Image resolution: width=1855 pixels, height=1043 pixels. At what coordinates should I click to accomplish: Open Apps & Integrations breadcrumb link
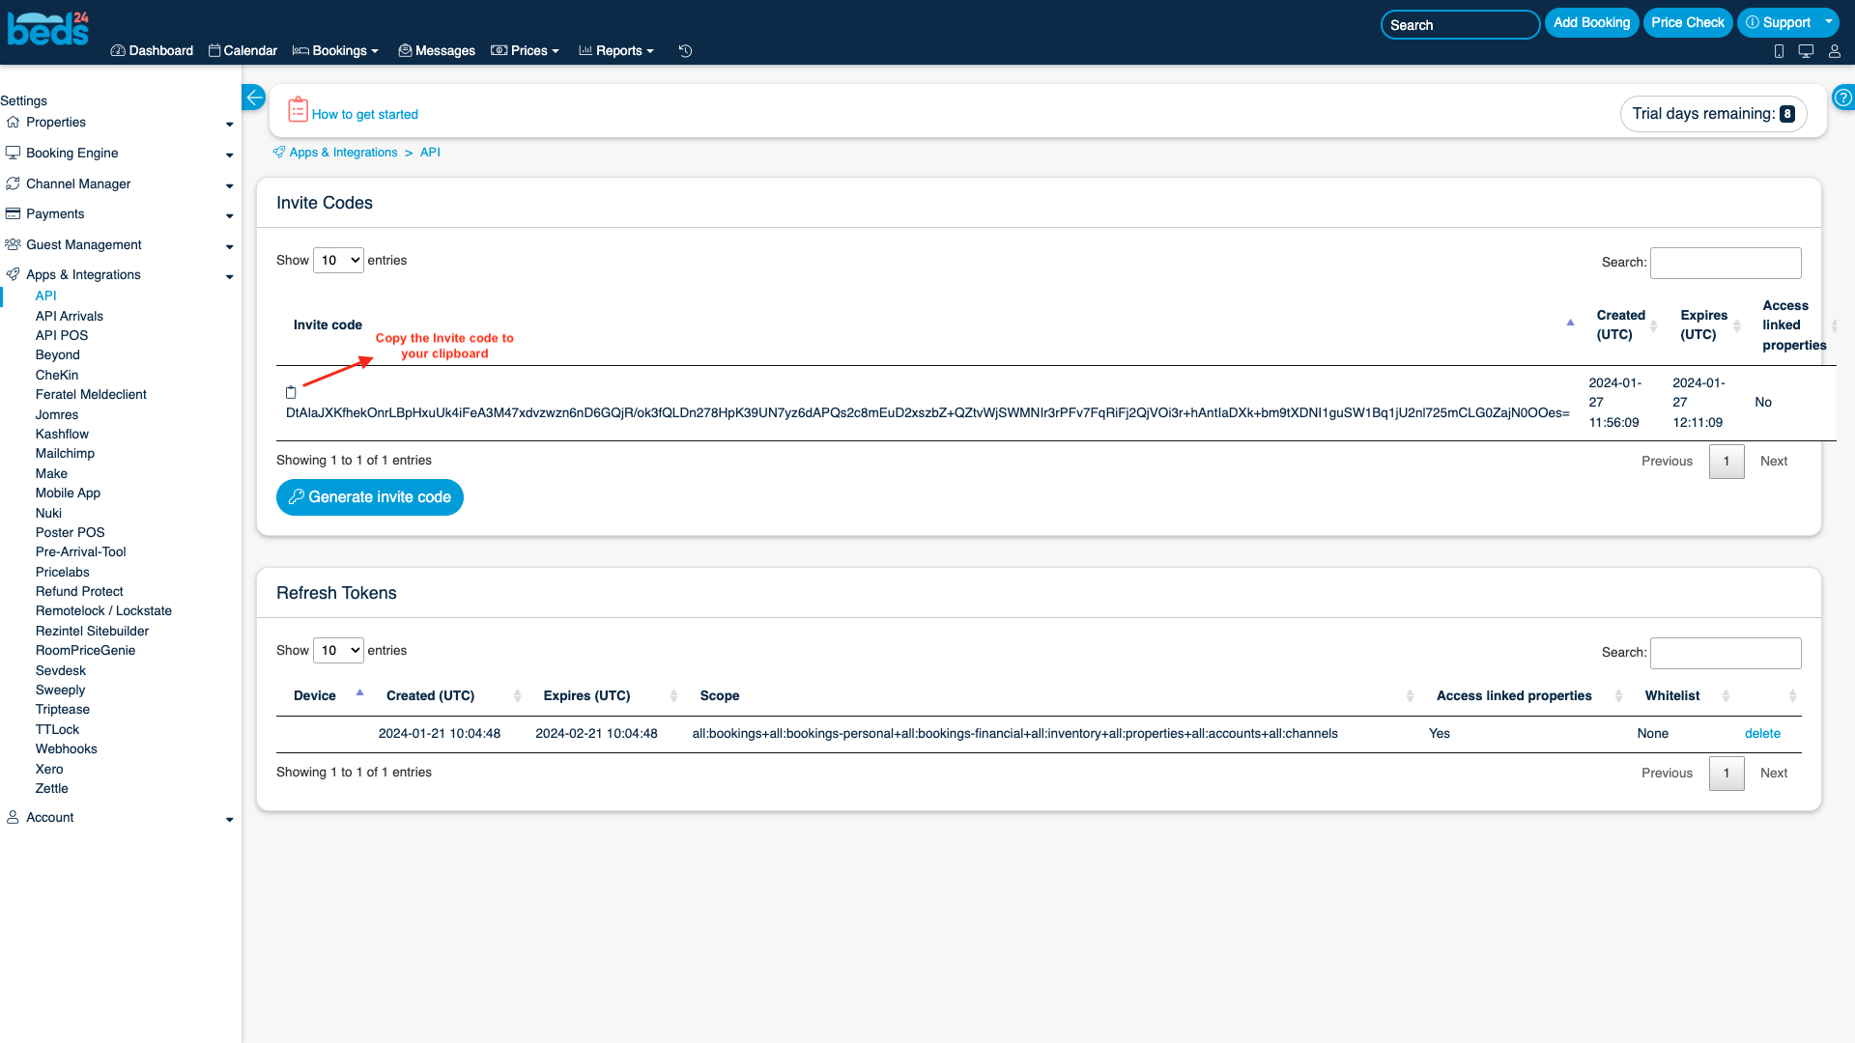pos(345,152)
